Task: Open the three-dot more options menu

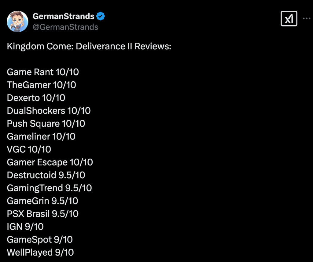Action: click(x=306, y=18)
